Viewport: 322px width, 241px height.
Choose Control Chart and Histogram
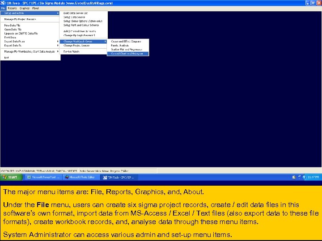coord(128,54)
